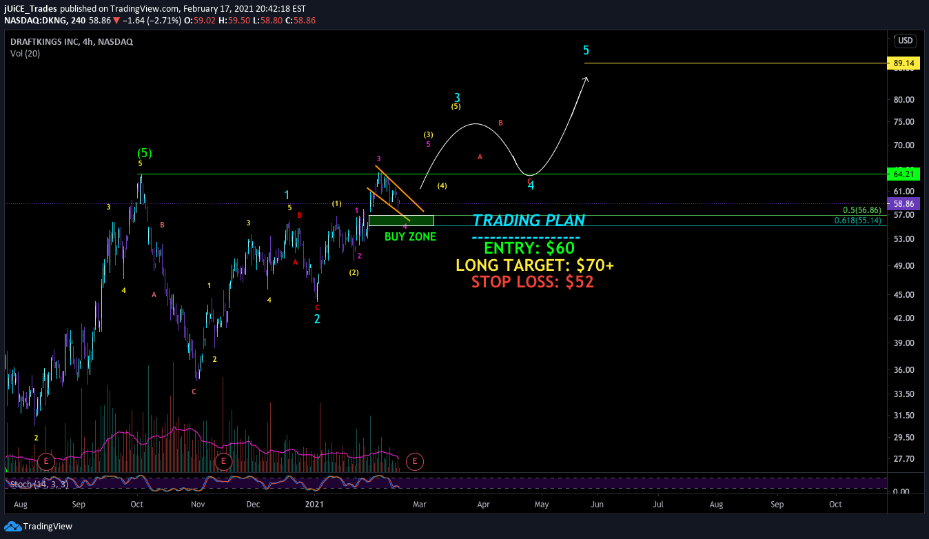Image resolution: width=929 pixels, height=539 pixels.
Task: Click the ENTRY: $60 text
Action: (x=529, y=248)
